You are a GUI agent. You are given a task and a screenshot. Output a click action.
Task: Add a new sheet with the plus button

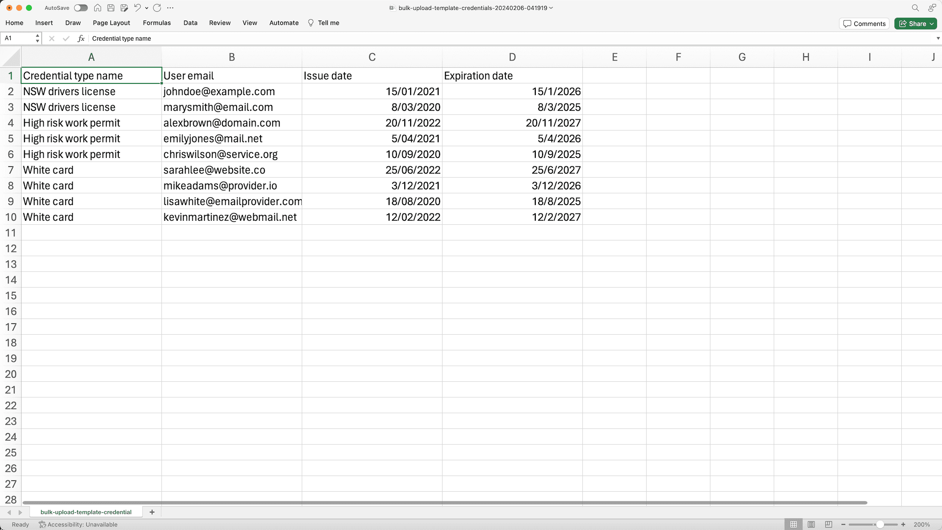(152, 512)
